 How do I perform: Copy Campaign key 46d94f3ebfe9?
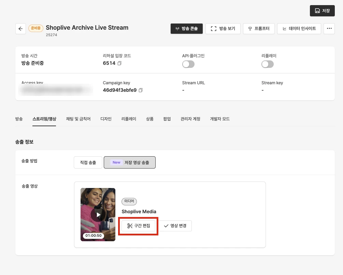(141, 90)
